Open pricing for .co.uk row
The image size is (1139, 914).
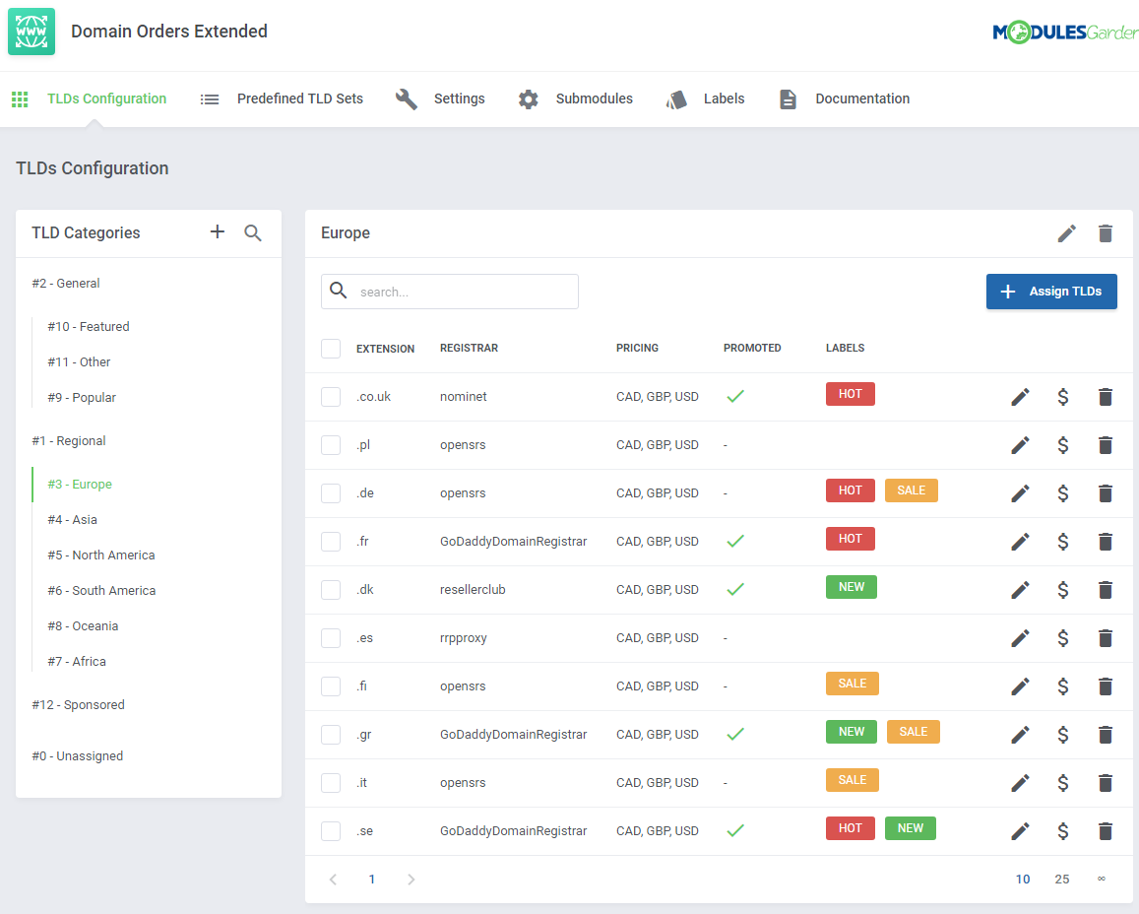click(x=1063, y=397)
